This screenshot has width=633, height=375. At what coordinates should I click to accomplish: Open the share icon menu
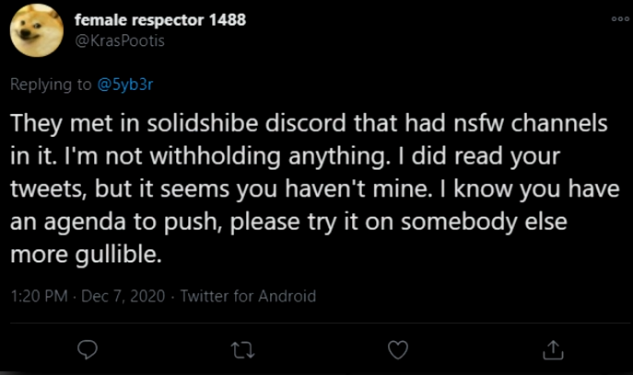click(x=554, y=349)
